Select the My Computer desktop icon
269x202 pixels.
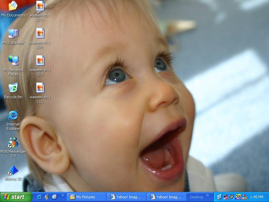13,36
